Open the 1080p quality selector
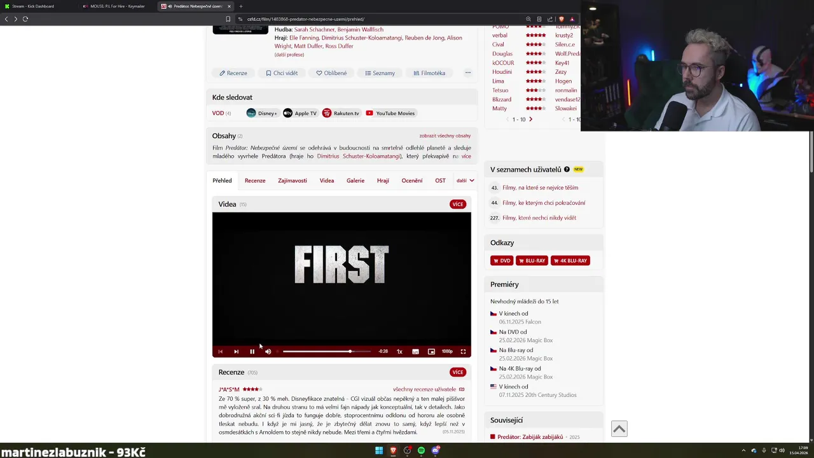 pyautogui.click(x=447, y=351)
